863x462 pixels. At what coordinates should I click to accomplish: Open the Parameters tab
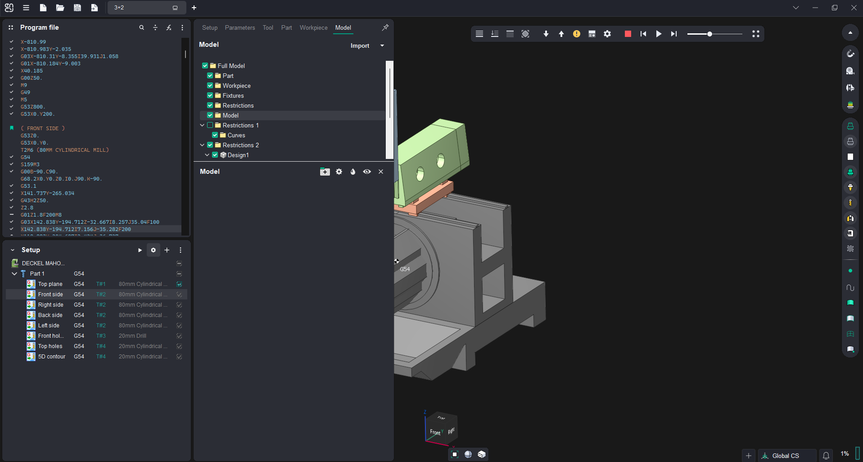click(x=239, y=27)
